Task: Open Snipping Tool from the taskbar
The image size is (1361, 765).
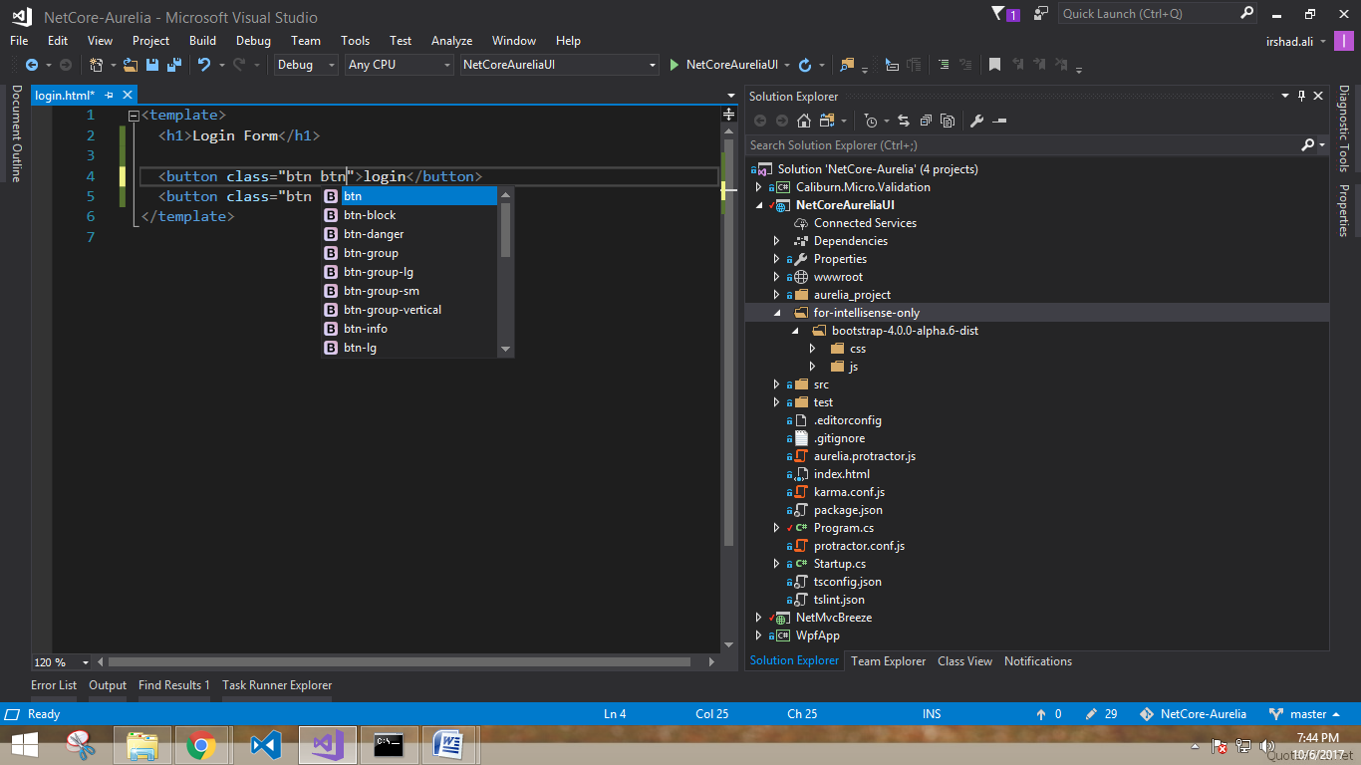Action: (82, 744)
